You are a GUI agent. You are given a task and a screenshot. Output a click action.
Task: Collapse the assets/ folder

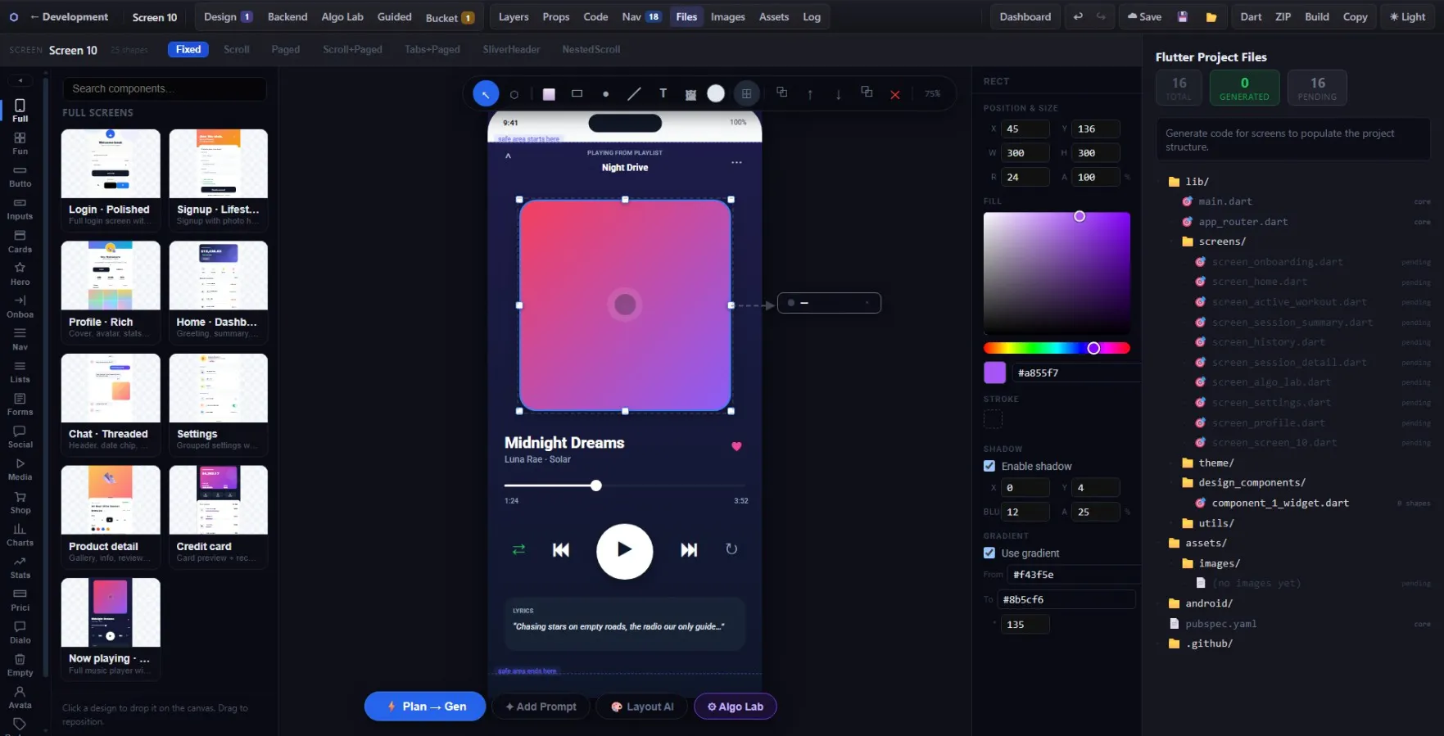coord(1197,543)
